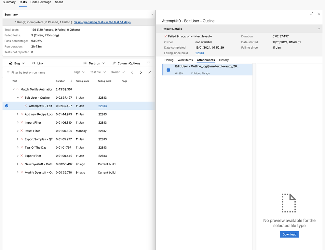
Task: Download the selected attachment file
Action: tap(289, 234)
